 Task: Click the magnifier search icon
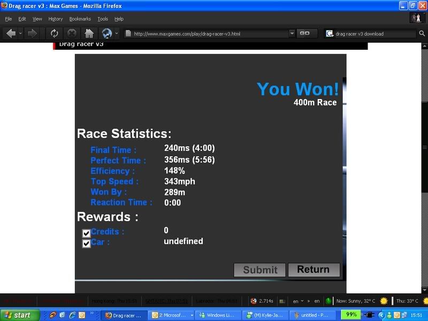422,34
